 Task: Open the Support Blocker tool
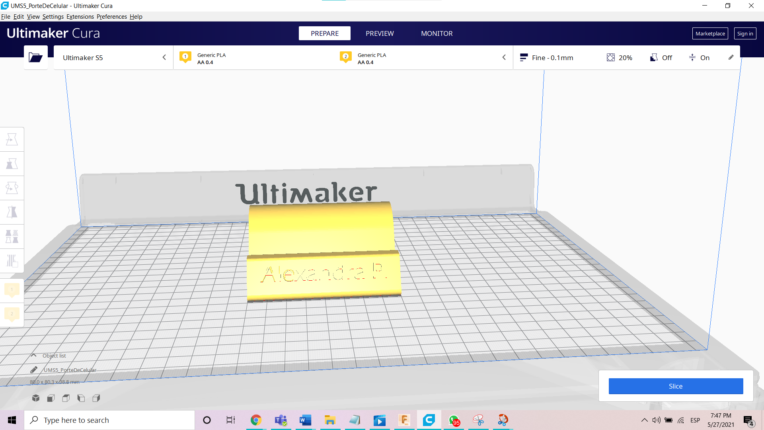point(12,261)
